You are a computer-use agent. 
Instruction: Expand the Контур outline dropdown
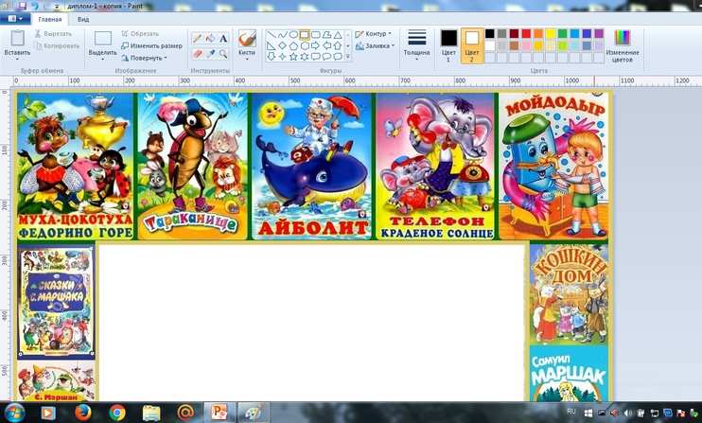click(x=376, y=34)
